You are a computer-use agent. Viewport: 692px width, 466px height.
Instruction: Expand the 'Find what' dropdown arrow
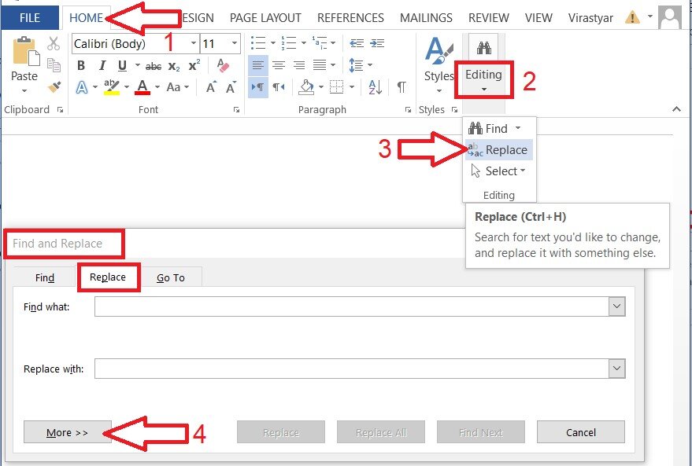click(616, 306)
